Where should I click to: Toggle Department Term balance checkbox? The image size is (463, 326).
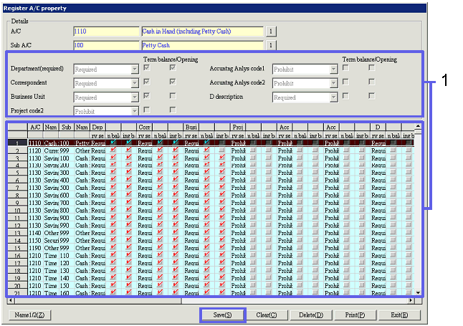click(146, 68)
